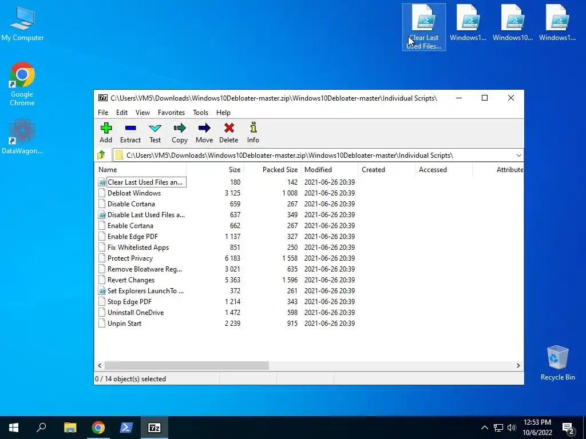Click the Set Explorers LaunchTo file icon
The height and width of the screenshot is (439, 586).
click(102, 291)
